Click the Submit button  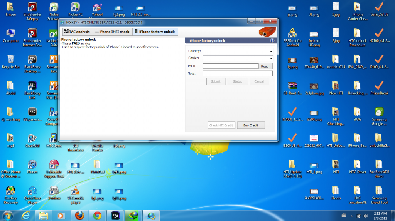[216, 81]
